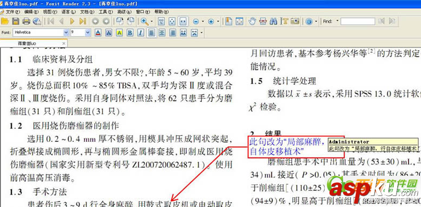This screenshot has width=421, height=207.
Task: Go to the previous page
Action: (61, 22)
